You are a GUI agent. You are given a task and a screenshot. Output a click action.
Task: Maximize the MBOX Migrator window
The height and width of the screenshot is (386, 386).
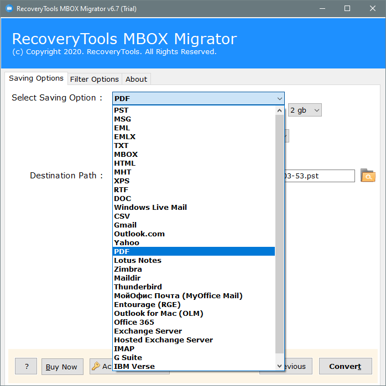pyautogui.click(x=347, y=9)
